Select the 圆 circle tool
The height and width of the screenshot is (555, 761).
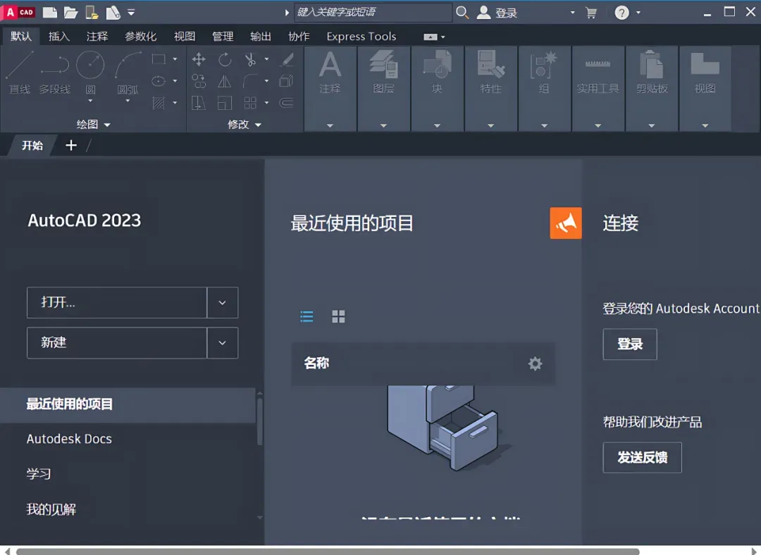(90, 73)
